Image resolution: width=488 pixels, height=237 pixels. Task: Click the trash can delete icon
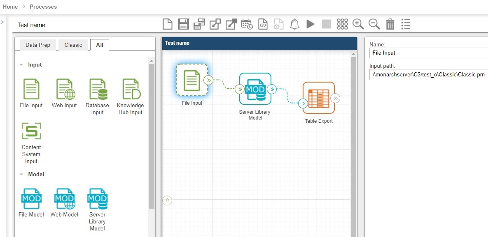coord(390,24)
